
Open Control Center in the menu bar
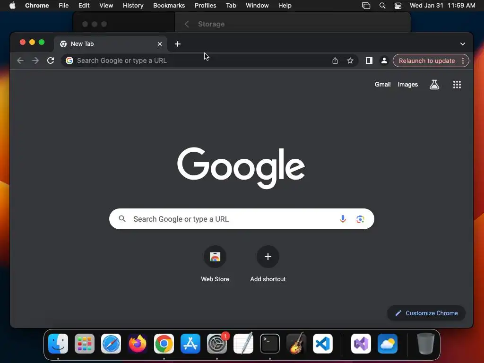click(398, 5)
